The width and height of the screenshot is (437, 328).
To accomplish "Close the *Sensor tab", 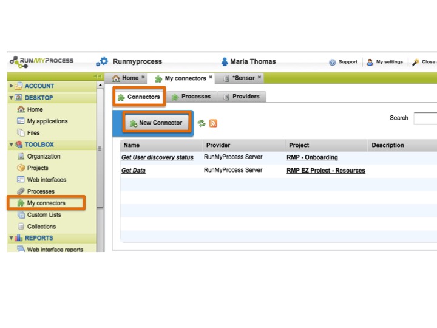I will (259, 77).
